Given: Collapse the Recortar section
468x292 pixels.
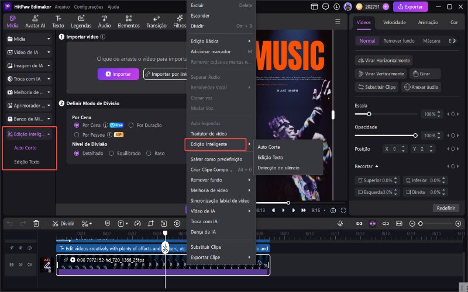Looking at the screenshot, I should point(377,166).
